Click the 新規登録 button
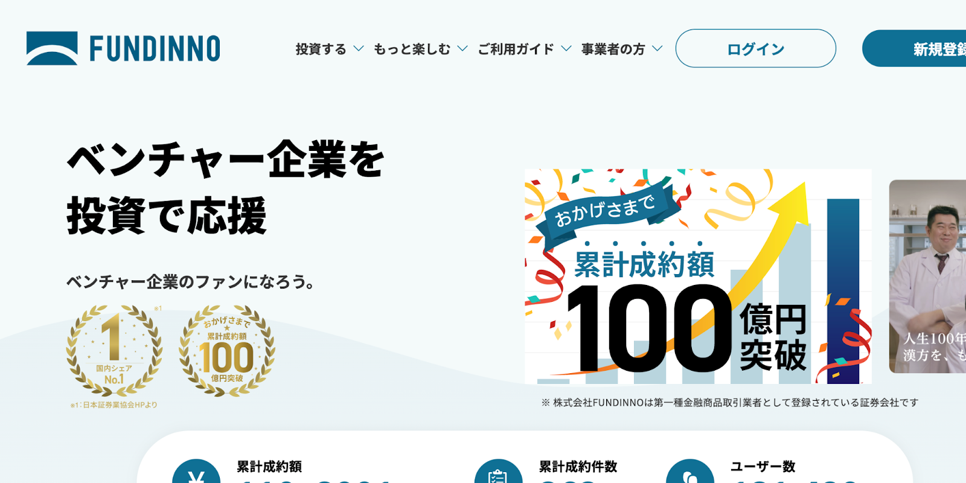This screenshot has height=483, width=966. (x=914, y=48)
